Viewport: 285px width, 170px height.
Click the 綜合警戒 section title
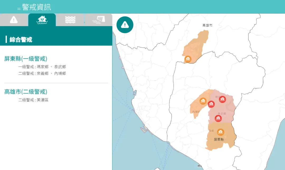tap(21, 39)
